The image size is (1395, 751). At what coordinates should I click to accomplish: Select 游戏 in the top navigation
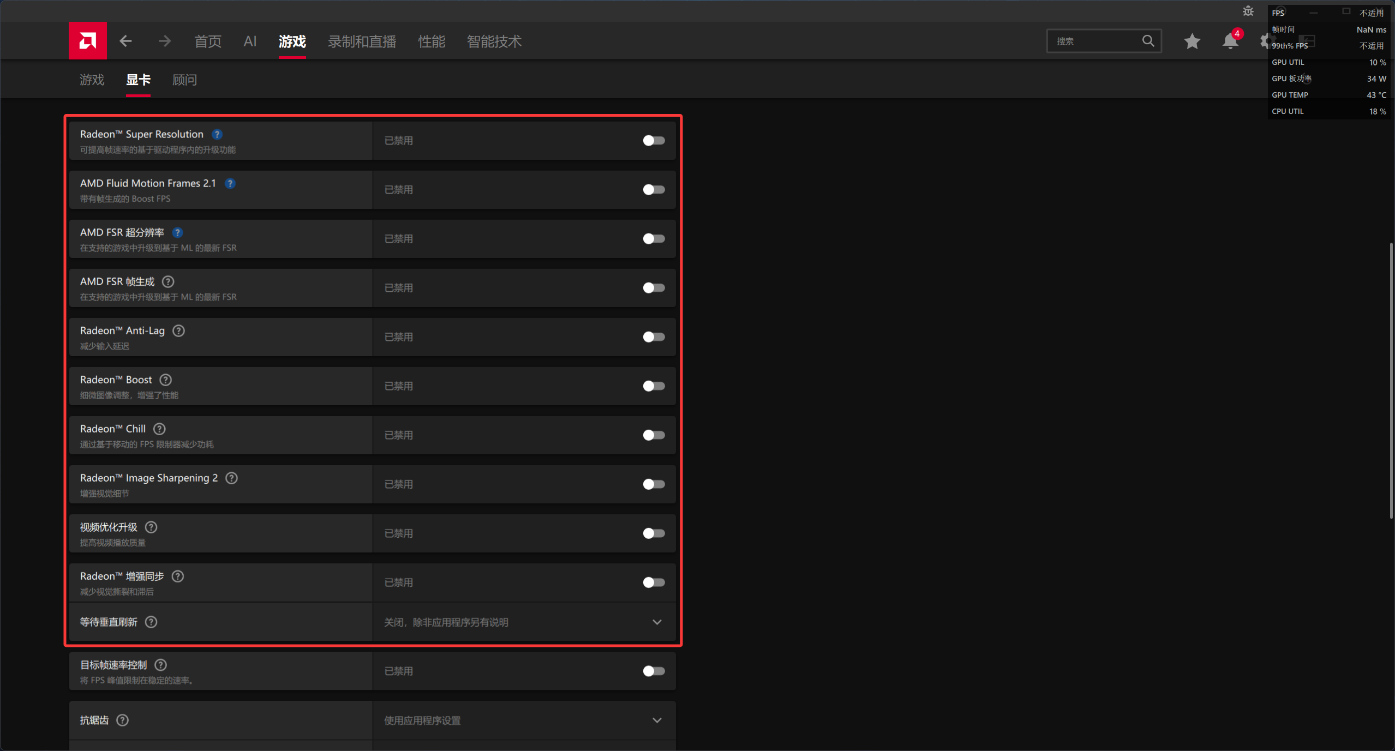click(292, 41)
